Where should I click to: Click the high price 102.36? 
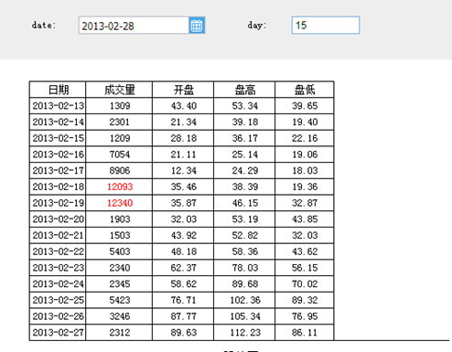point(245,300)
